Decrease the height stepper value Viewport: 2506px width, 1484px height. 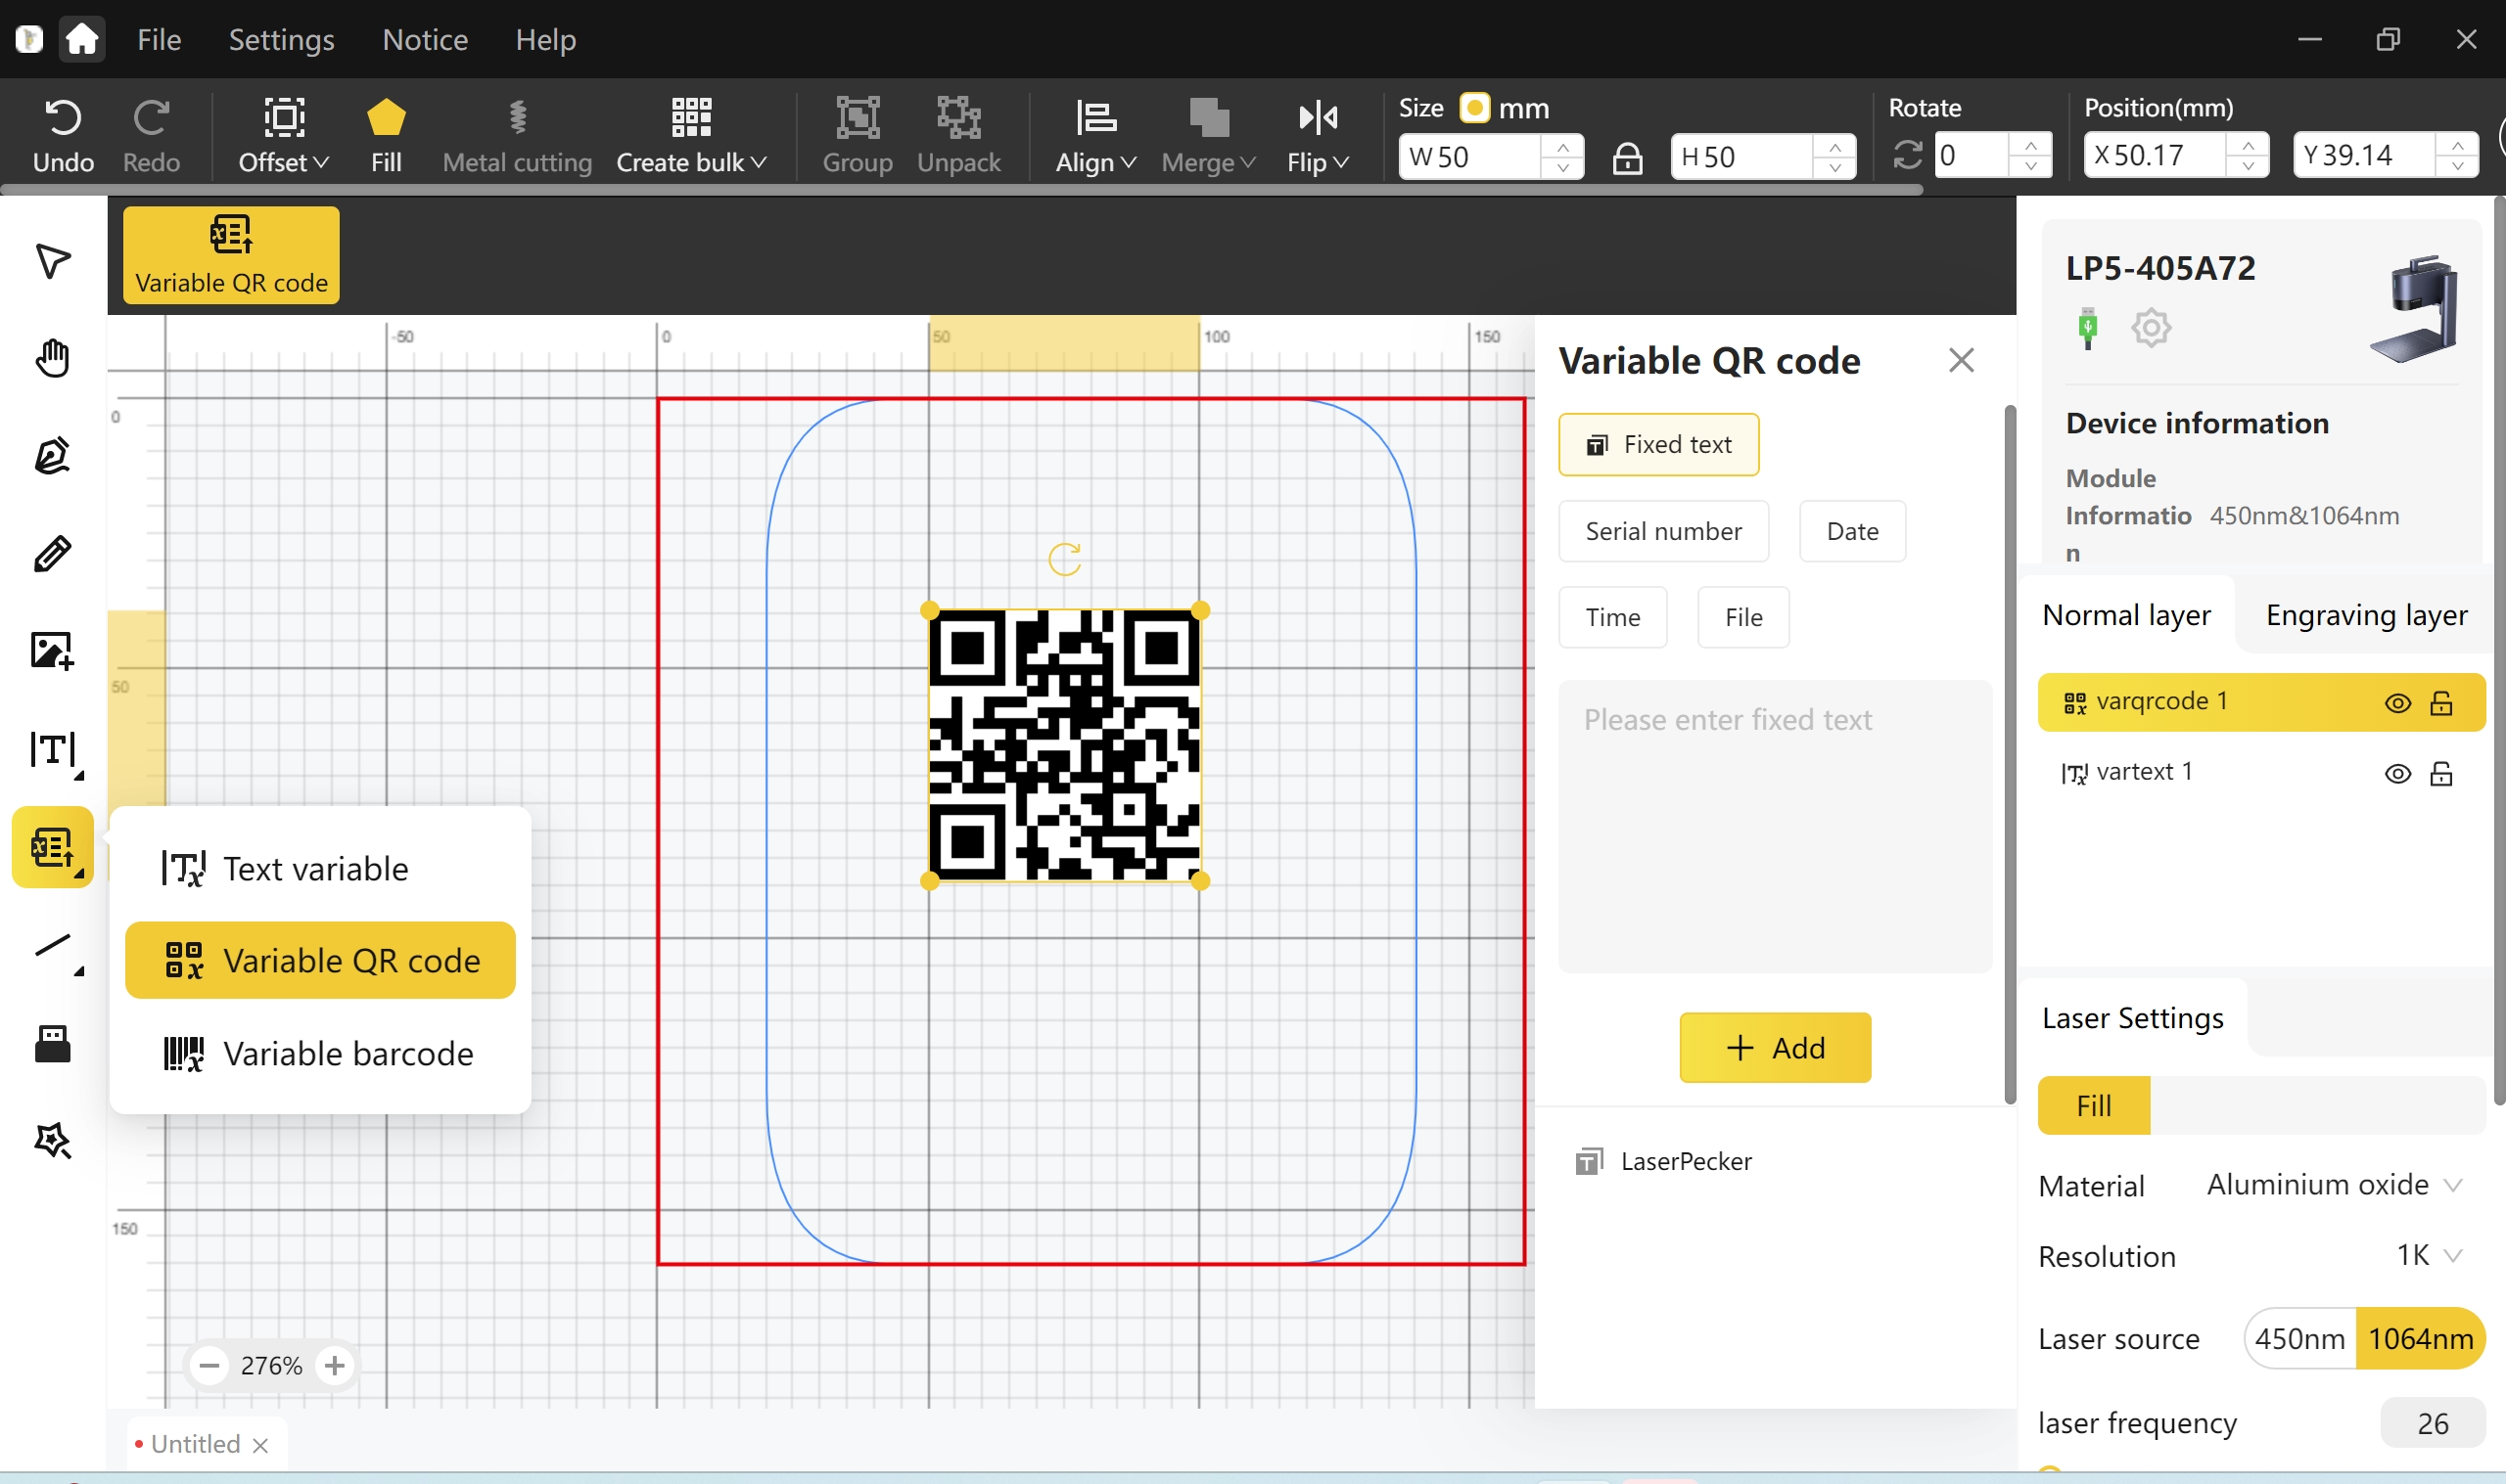[x=1835, y=168]
